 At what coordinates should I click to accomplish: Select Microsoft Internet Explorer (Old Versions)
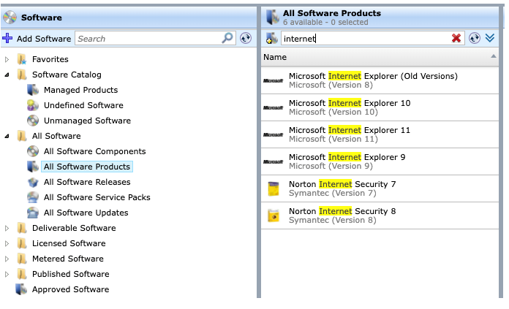click(380, 80)
